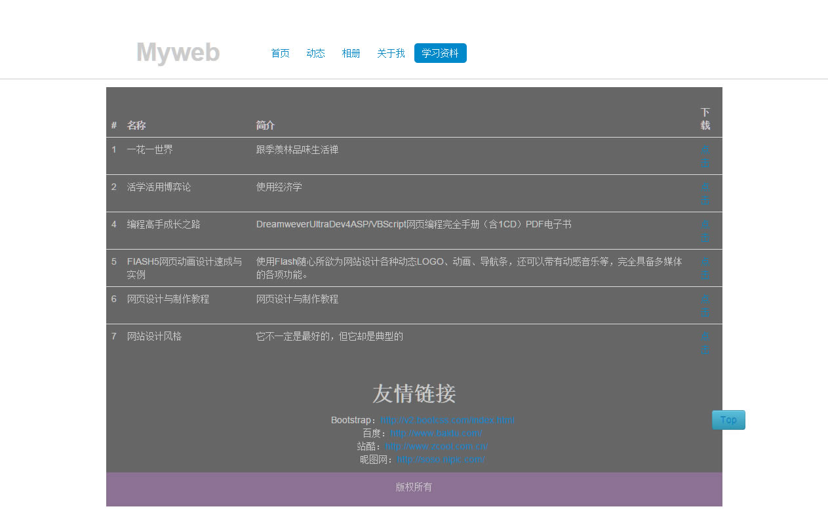Click the 名称 column header
Screen dimensions: 828x513
(x=136, y=125)
